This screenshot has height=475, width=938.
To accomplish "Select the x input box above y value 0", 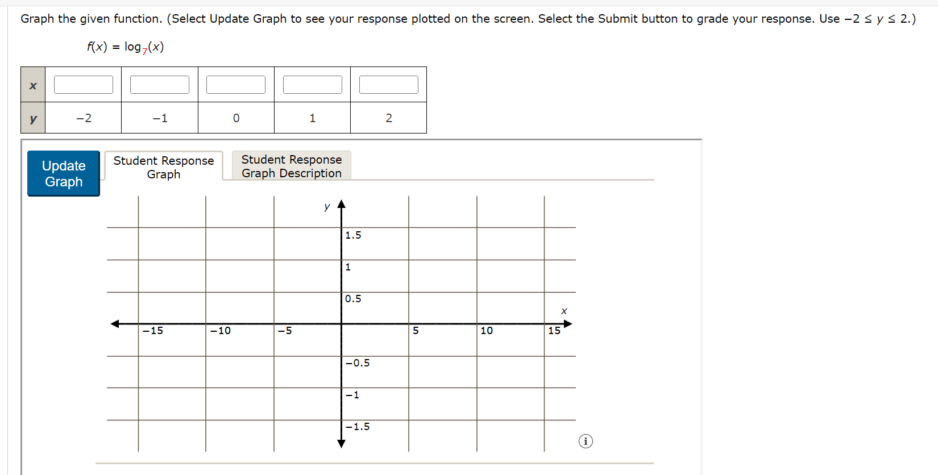I will pyautogui.click(x=235, y=84).
